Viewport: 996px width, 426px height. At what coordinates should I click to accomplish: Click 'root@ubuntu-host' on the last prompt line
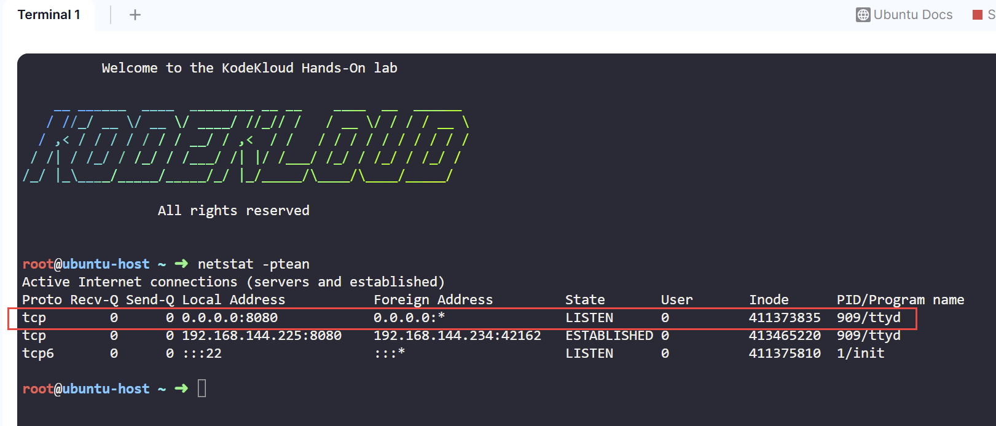click(x=86, y=389)
